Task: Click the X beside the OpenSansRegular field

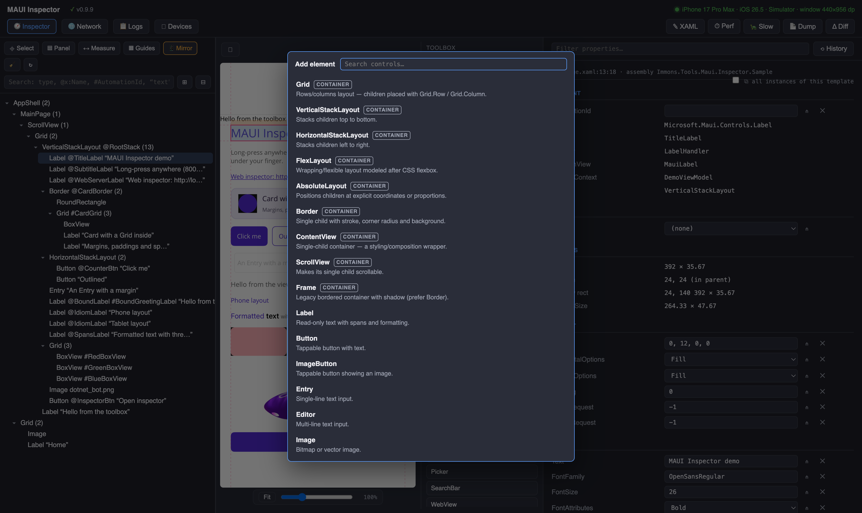Action: tap(822, 476)
